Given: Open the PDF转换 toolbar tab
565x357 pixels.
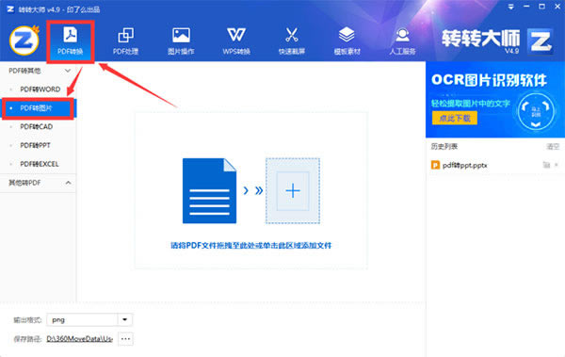Looking at the screenshot, I should pos(71,41).
